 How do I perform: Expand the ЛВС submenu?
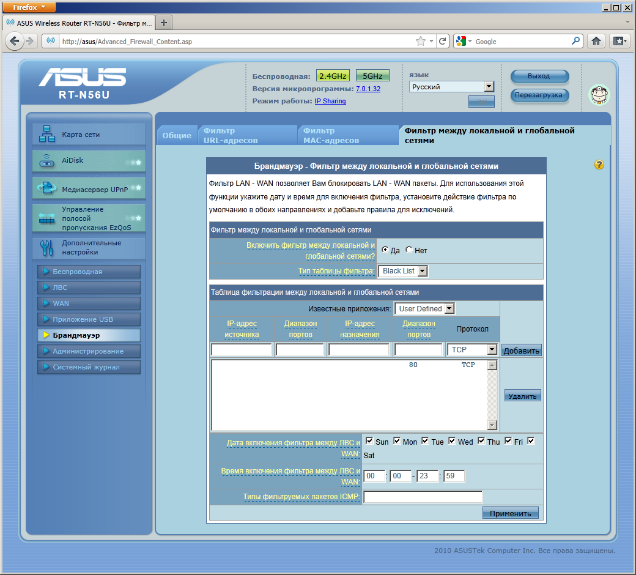point(89,287)
